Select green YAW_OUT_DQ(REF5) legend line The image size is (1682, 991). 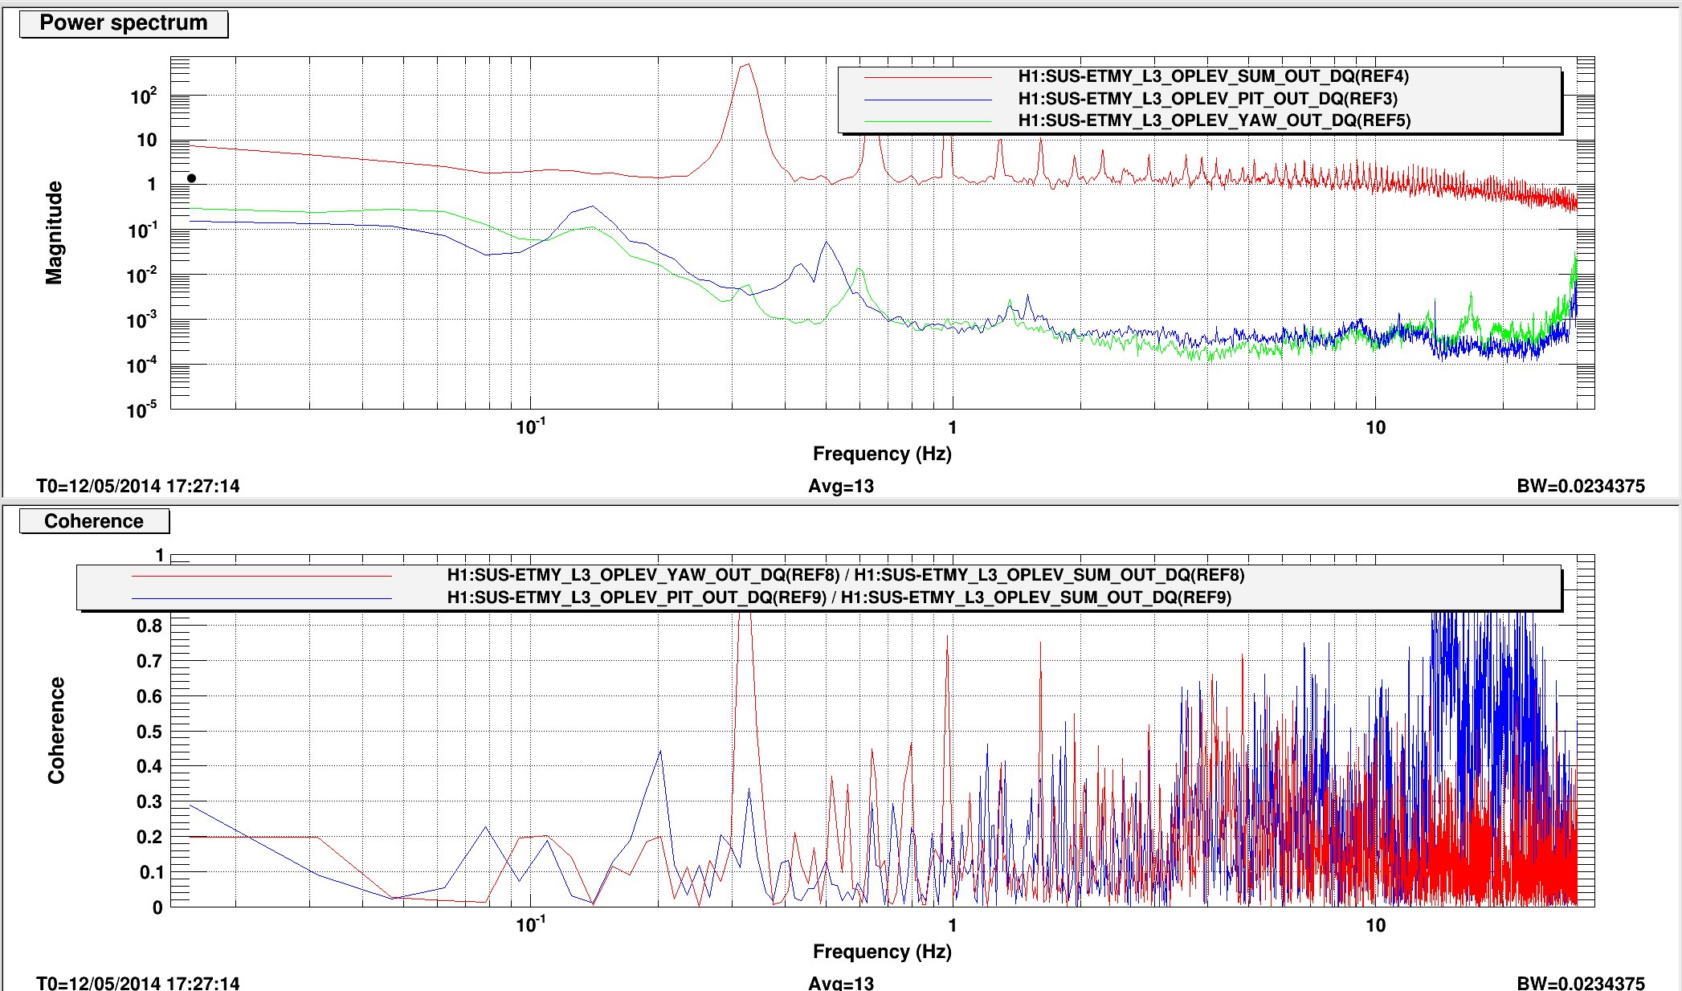[928, 120]
